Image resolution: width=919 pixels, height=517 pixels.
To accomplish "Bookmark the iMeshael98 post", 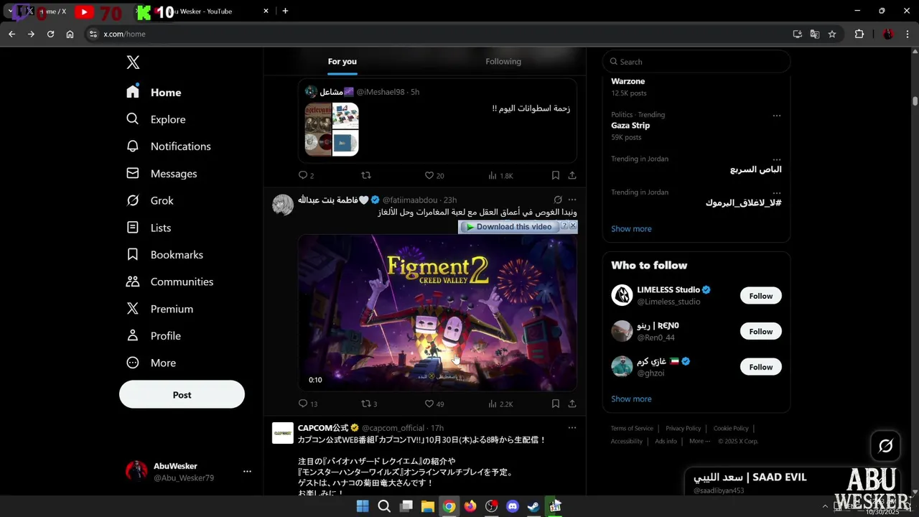I will click(x=556, y=175).
